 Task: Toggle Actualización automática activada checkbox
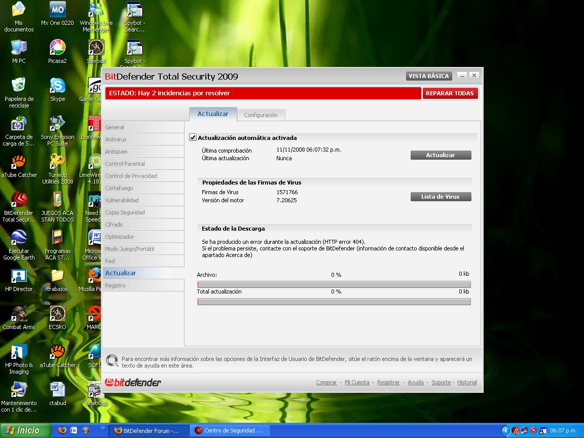click(x=193, y=137)
